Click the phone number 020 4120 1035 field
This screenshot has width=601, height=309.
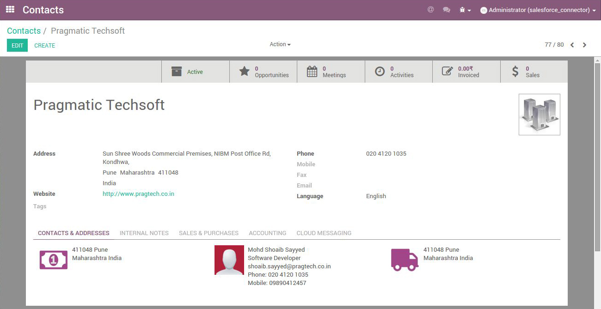[x=386, y=154]
